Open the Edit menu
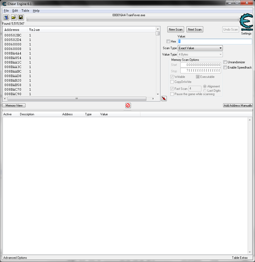The image size is (255, 262). pyautogui.click(x=15, y=11)
